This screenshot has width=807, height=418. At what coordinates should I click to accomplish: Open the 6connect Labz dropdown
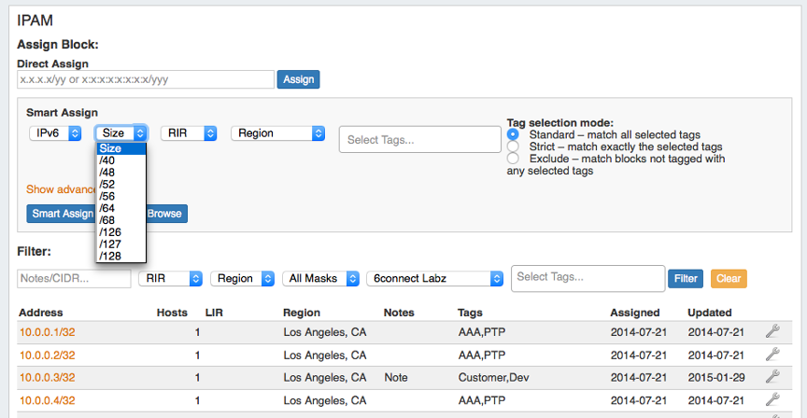tap(434, 278)
